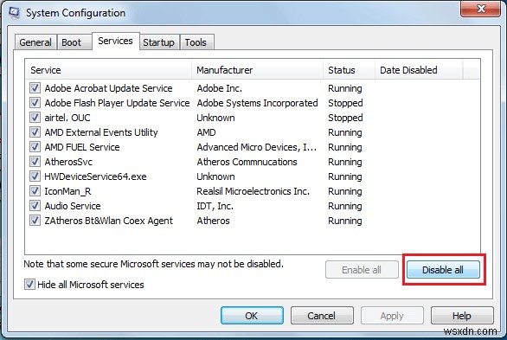
Task: Toggle the airtel. OUC service checkbox
Action: [35, 118]
